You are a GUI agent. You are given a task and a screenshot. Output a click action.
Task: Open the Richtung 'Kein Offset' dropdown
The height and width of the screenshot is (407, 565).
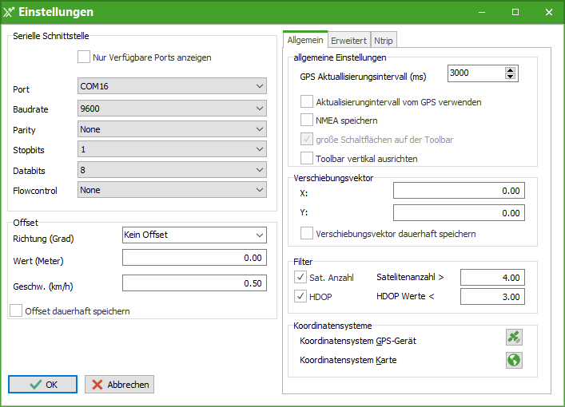click(x=259, y=235)
